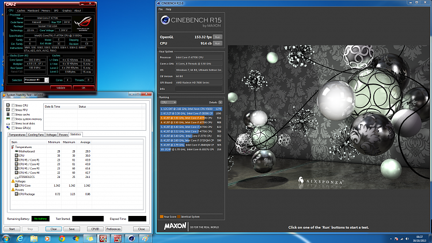
Task: Enable the Stress GPU(s) checkbox
Action: [x=13, y=128]
